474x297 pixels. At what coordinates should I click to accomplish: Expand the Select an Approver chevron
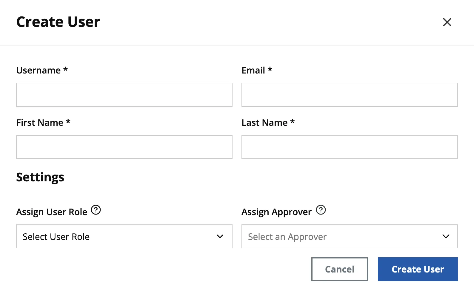click(446, 236)
